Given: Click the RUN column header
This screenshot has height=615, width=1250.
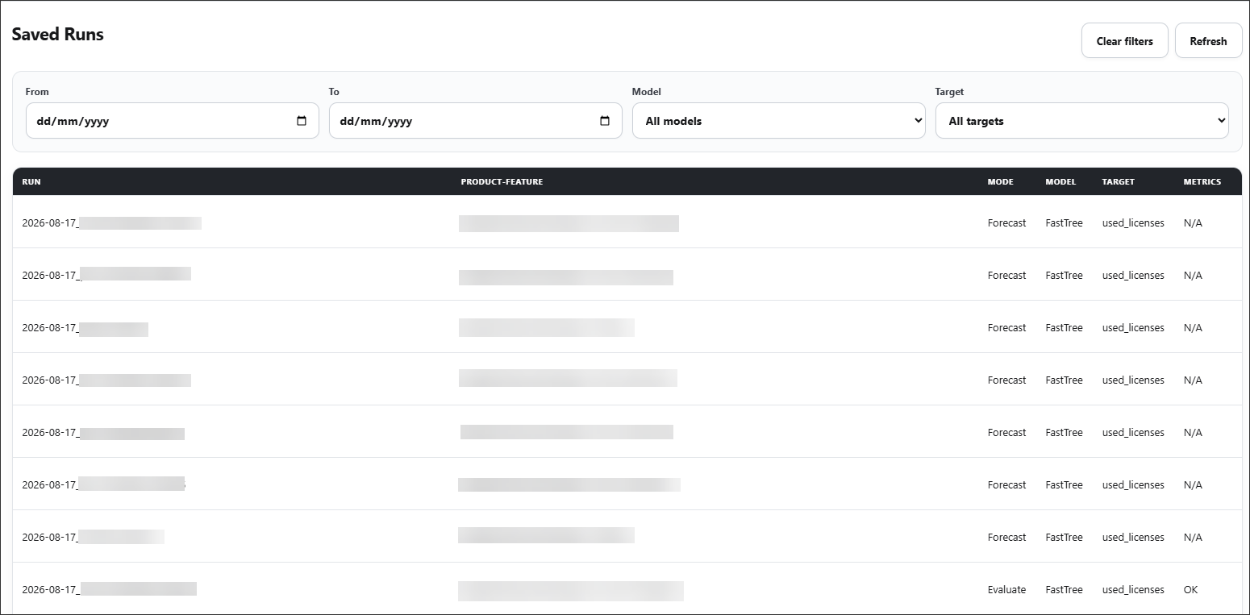Looking at the screenshot, I should [x=31, y=182].
